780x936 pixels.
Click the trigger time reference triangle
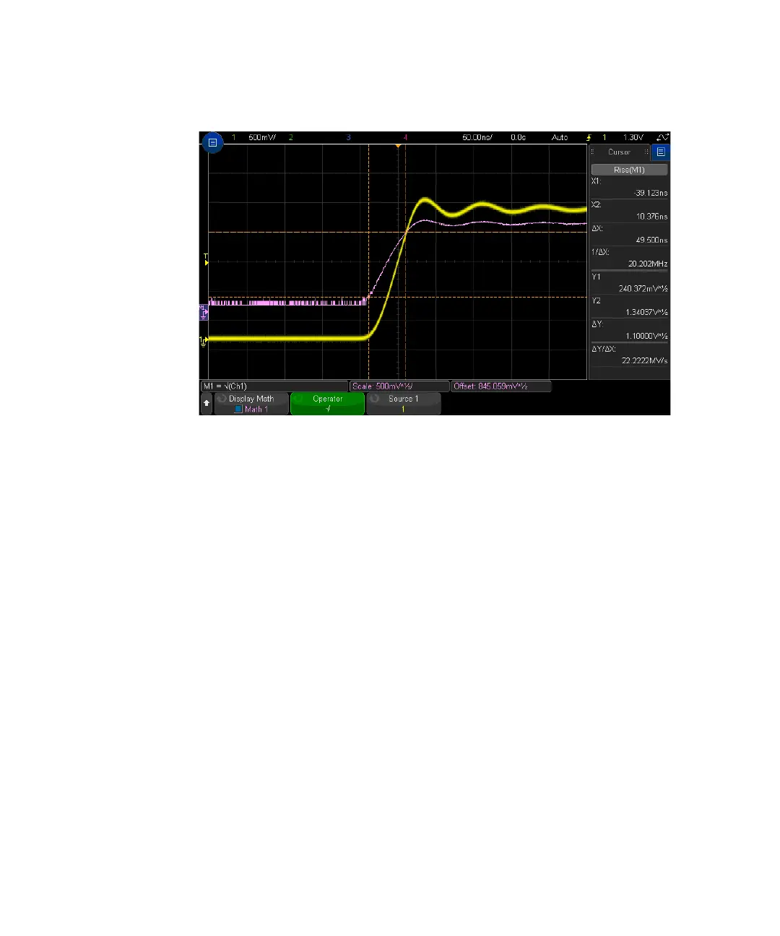click(397, 147)
